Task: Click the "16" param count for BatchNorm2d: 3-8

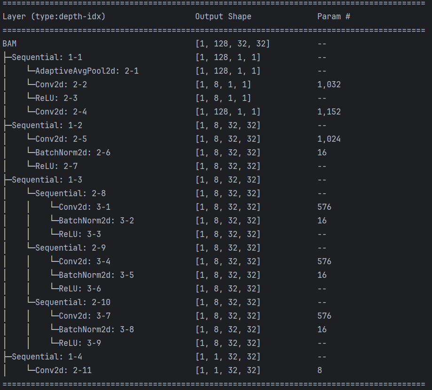Action: click(x=322, y=329)
